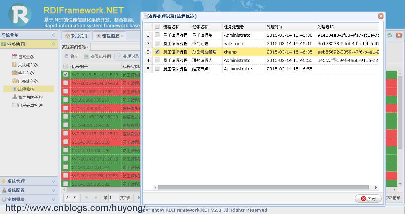Close the 流程监控 tab
Image resolution: width=405 pixels, height=214 pixels.
coord(122,36)
